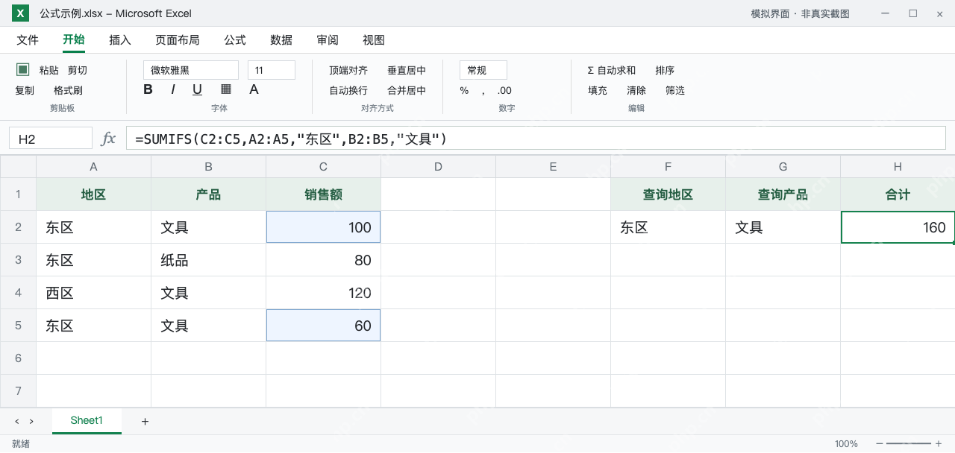Click the 排序 sort button
The width and height of the screenshot is (955, 453).
pyautogui.click(x=665, y=70)
